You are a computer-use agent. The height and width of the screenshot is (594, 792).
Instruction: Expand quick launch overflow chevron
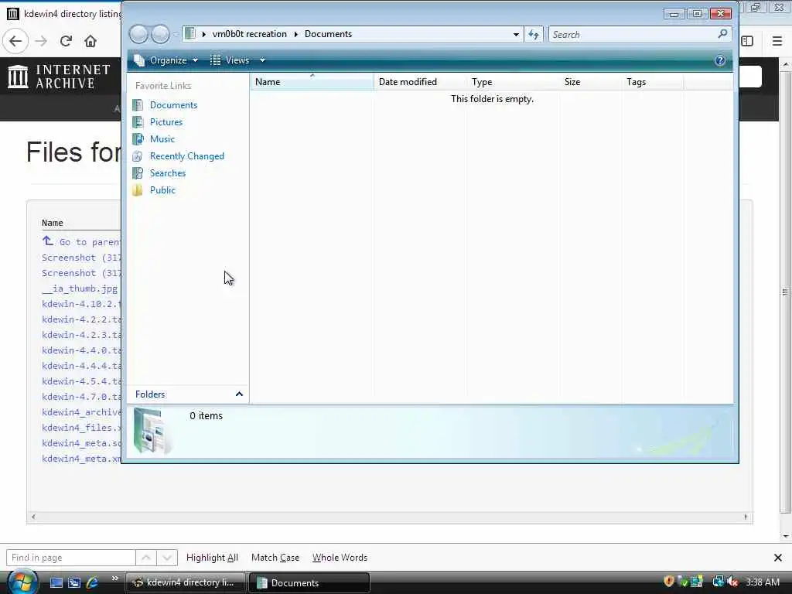point(114,579)
